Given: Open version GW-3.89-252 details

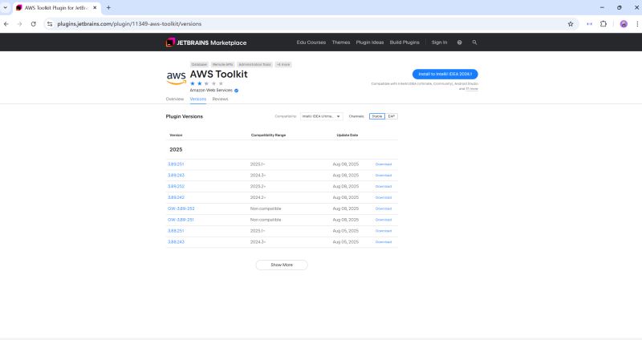Looking at the screenshot, I should 181,208.
